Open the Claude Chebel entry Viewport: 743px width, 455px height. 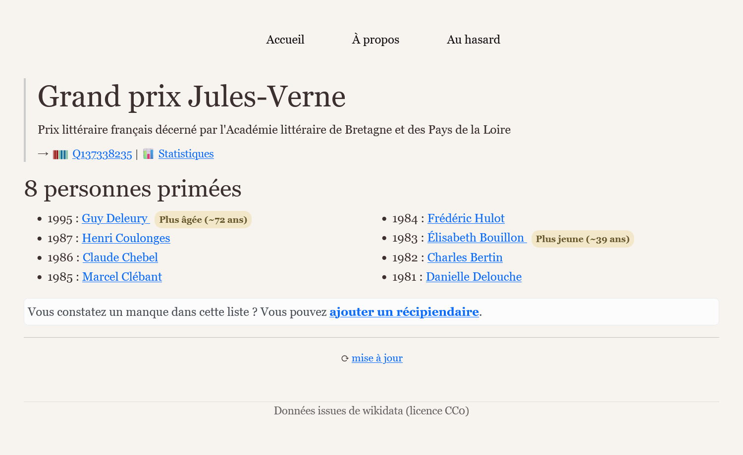120,257
